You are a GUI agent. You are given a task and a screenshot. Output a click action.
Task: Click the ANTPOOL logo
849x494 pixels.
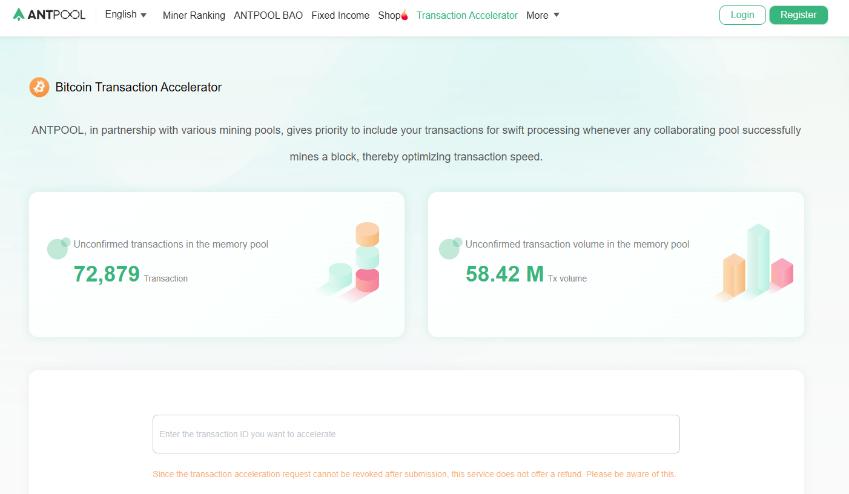tap(49, 15)
